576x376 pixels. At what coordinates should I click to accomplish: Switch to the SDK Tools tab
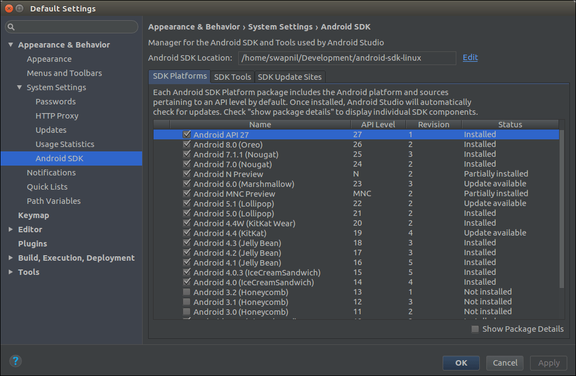tap(232, 77)
